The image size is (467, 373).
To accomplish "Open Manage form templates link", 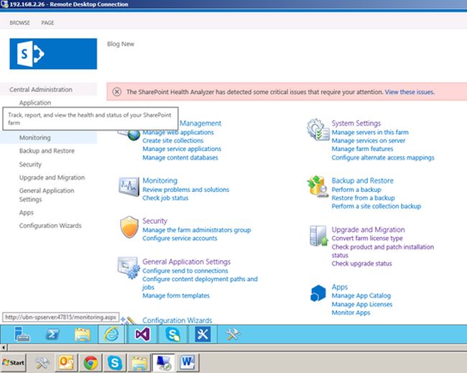I will (176, 295).
